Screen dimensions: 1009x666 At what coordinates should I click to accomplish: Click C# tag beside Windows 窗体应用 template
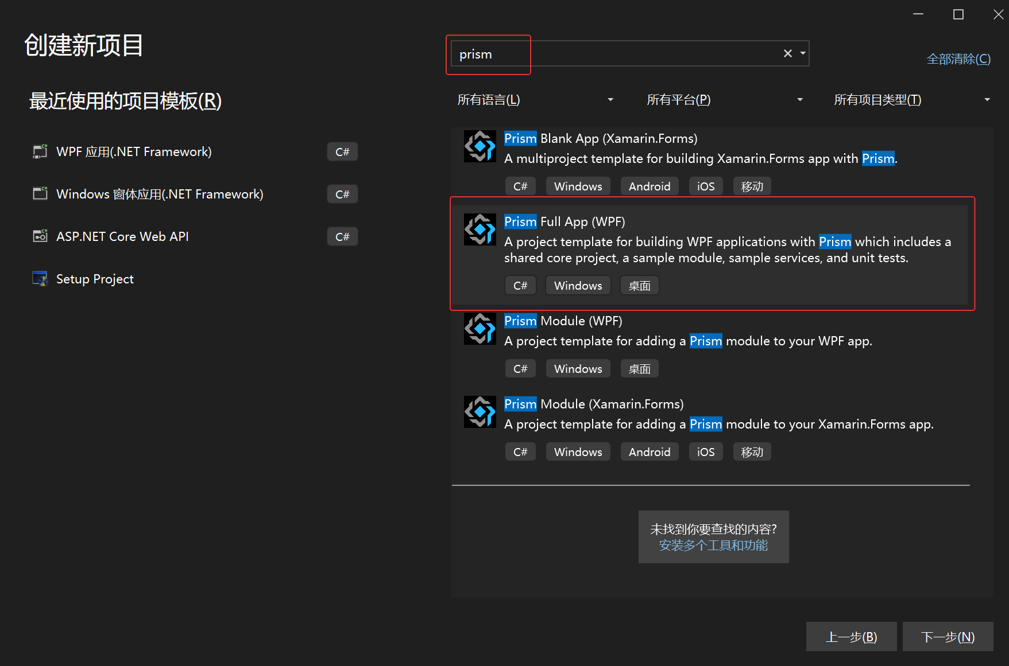coord(342,194)
